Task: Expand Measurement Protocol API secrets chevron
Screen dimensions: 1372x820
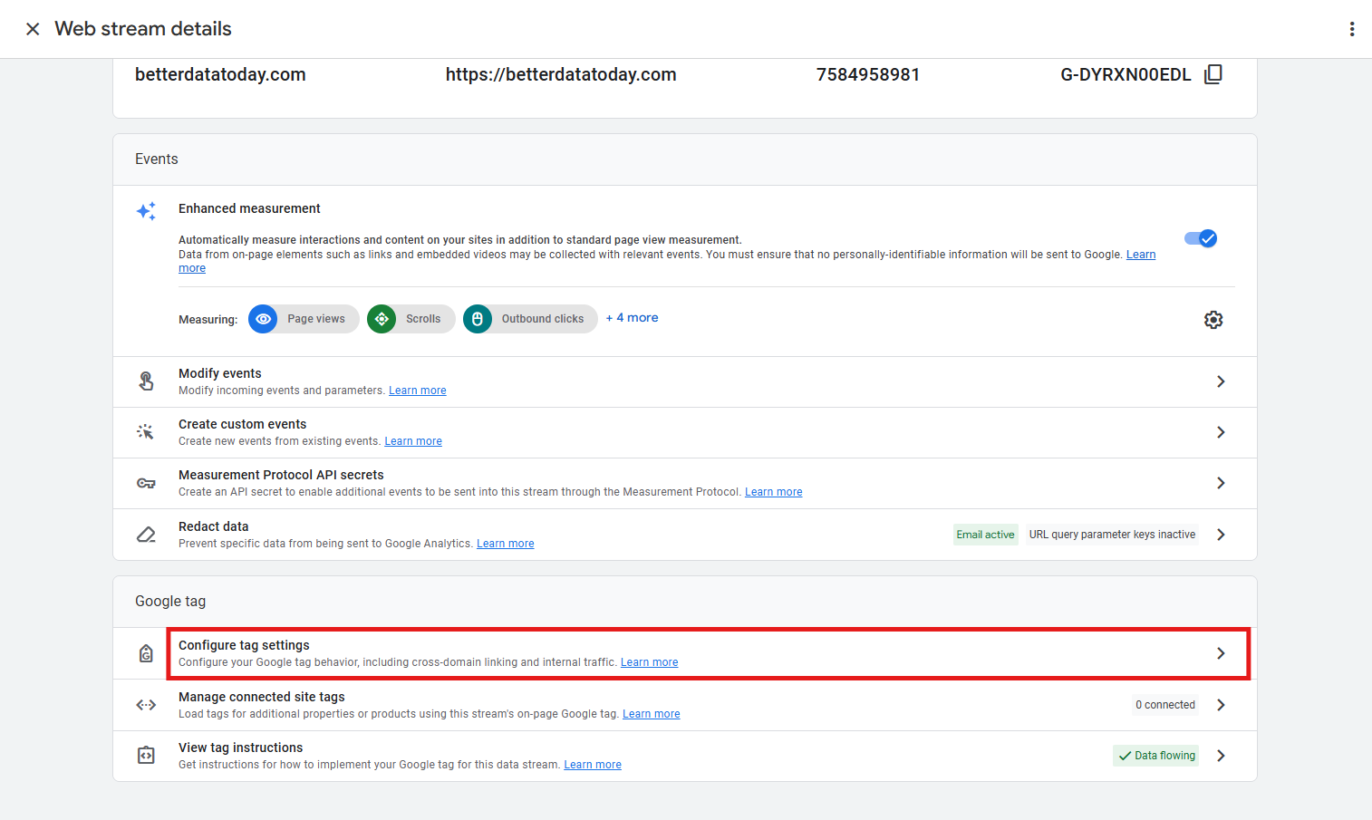Action: pyautogui.click(x=1221, y=483)
